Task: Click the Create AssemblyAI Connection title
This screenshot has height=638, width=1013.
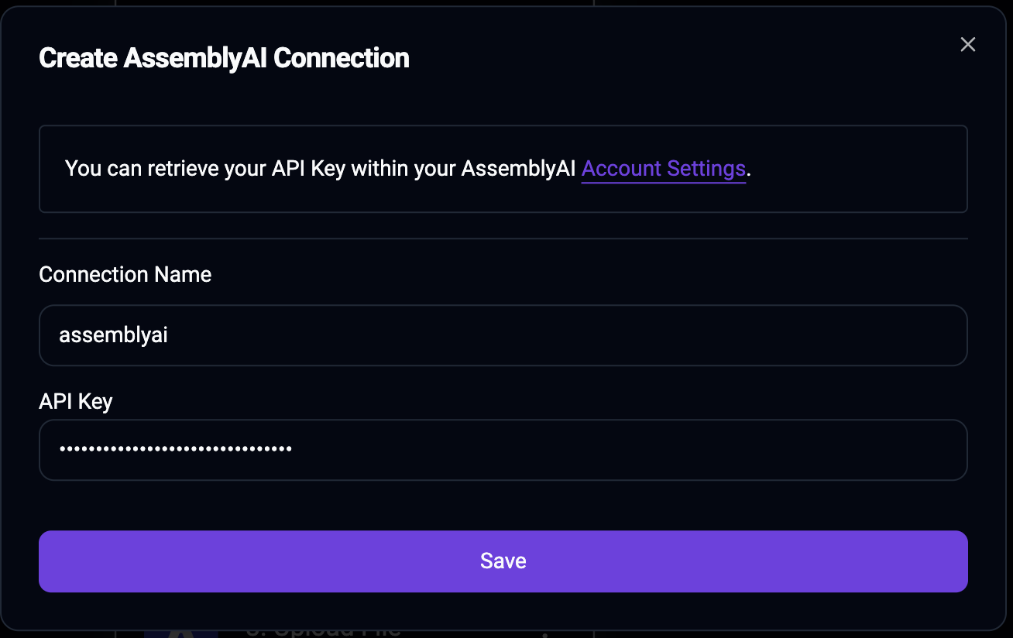Action: coord(224,57)
